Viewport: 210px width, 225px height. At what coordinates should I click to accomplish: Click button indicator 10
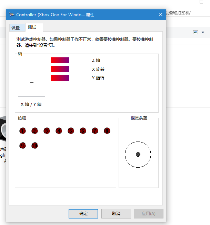34,146
